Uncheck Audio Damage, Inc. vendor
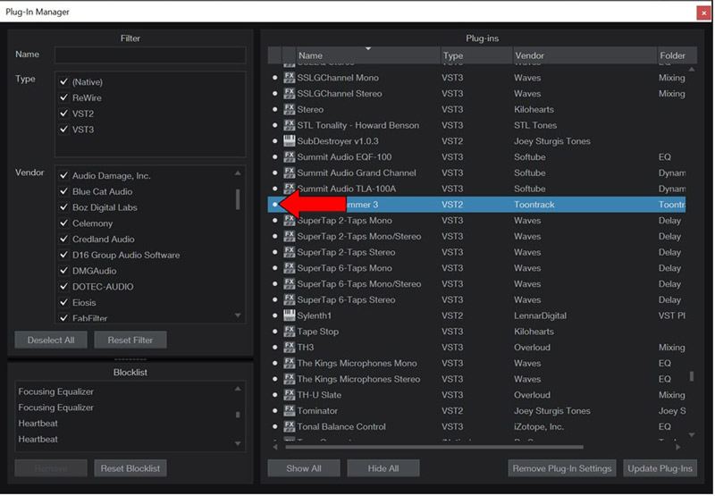This screenshot has height=496, width=715. coord(63,175)
